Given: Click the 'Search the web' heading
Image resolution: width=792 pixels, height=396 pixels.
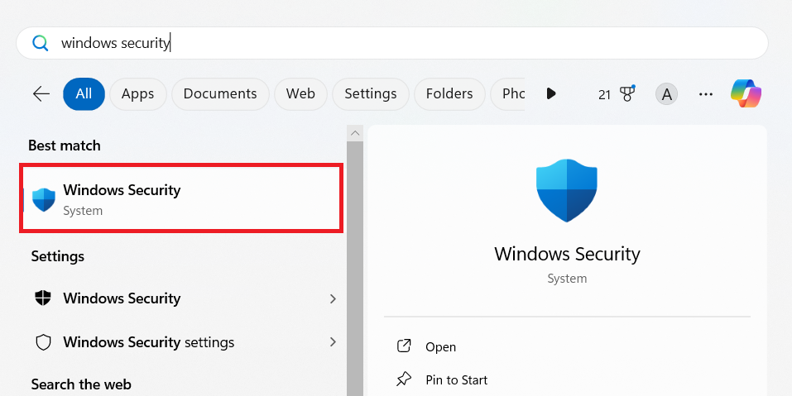Looking at the screenshot, I should coord(81,384).
